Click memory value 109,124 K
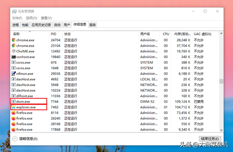233x152 pixels. click(x=183, y=102)
